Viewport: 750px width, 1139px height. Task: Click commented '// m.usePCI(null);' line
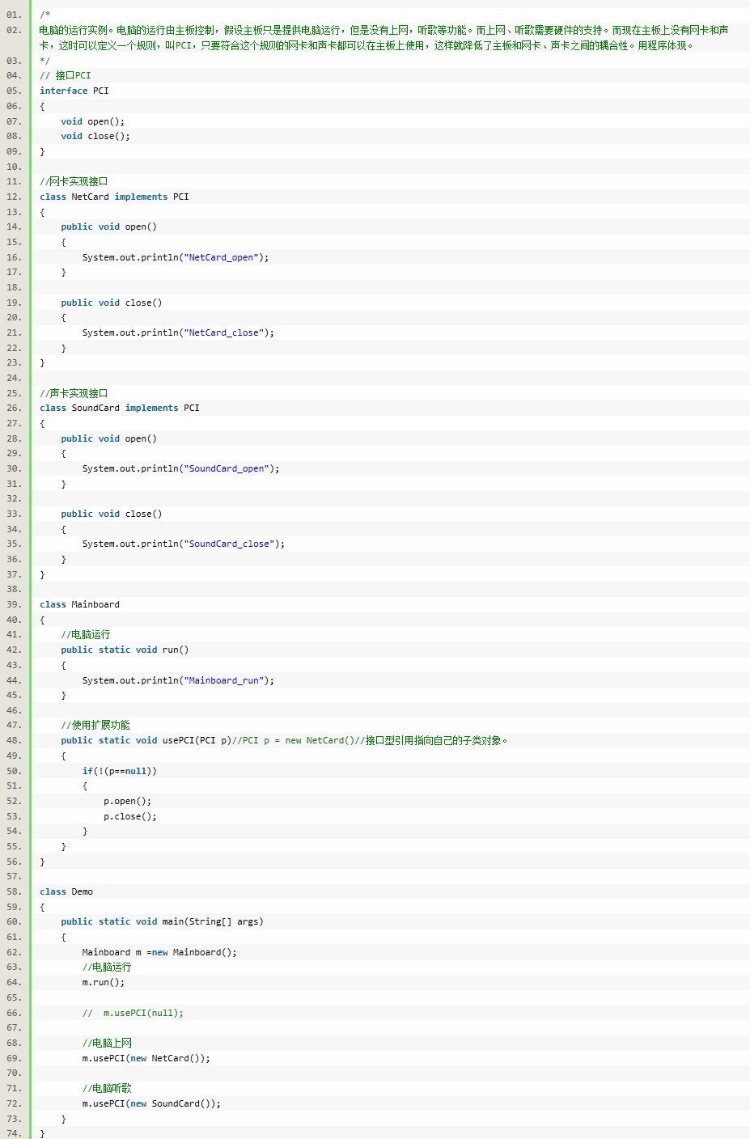click(133, 1013)
